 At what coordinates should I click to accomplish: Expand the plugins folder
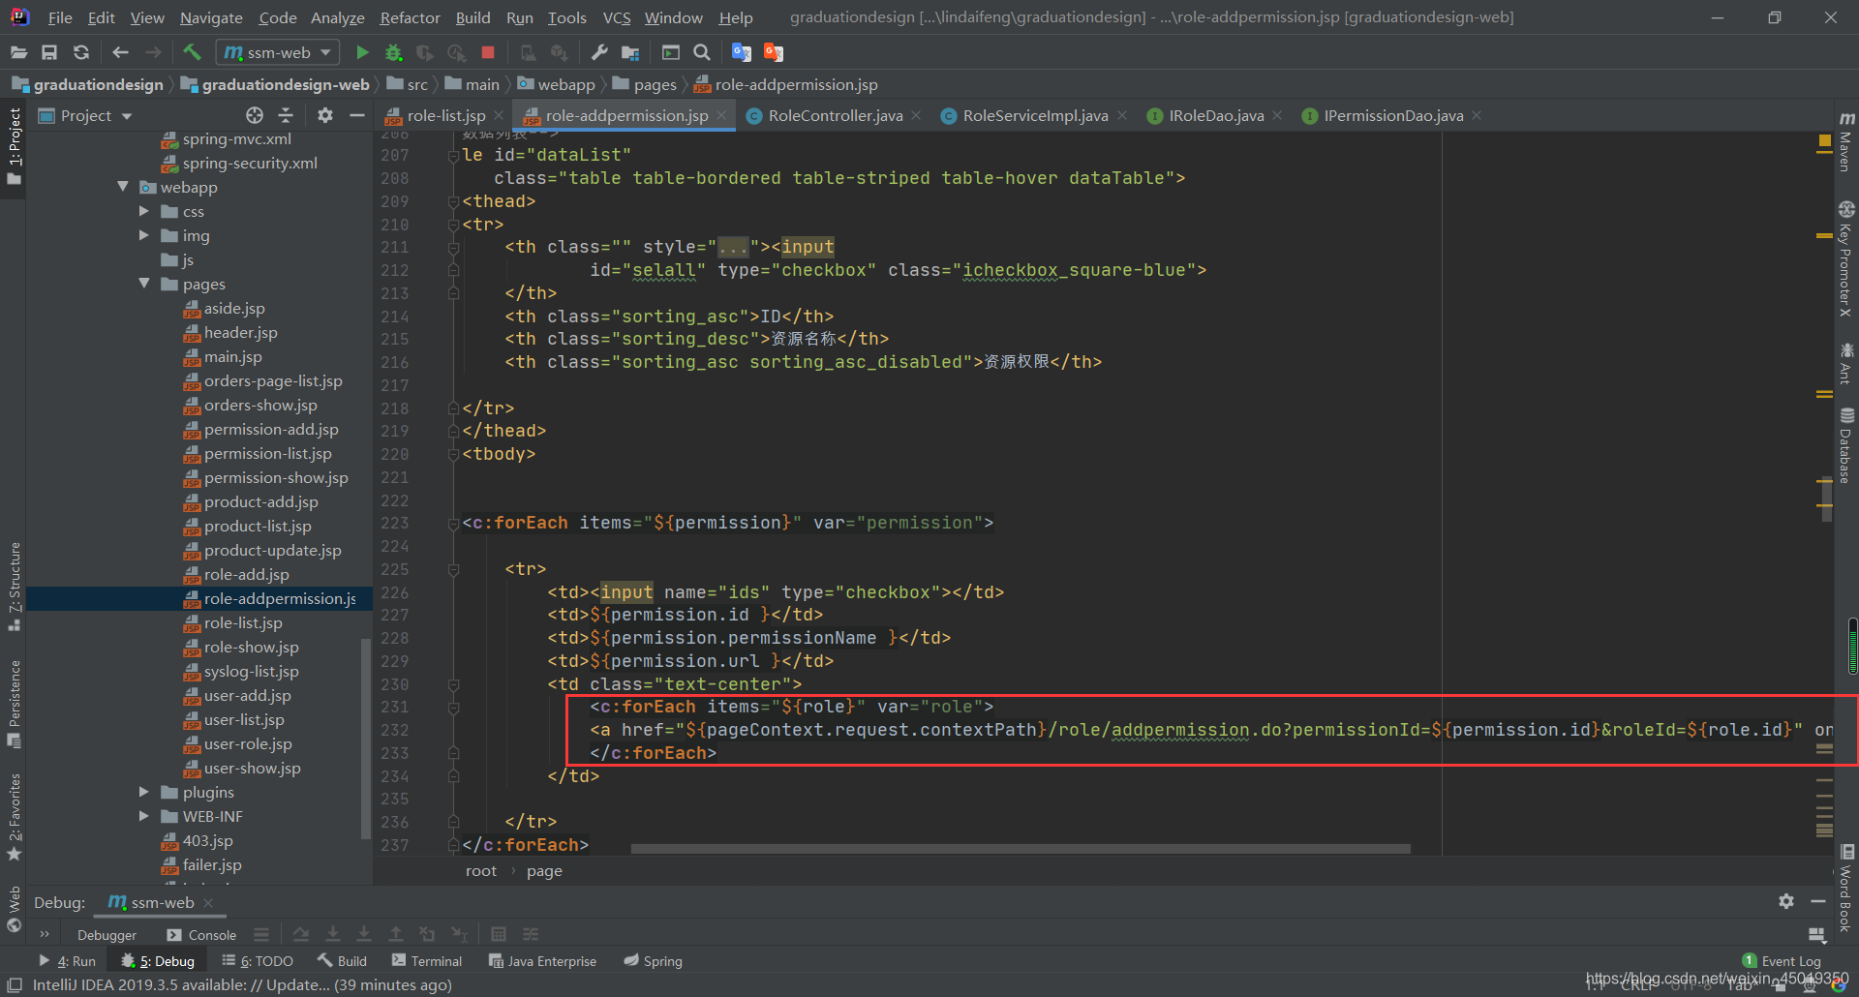click(x=144, y=792)
